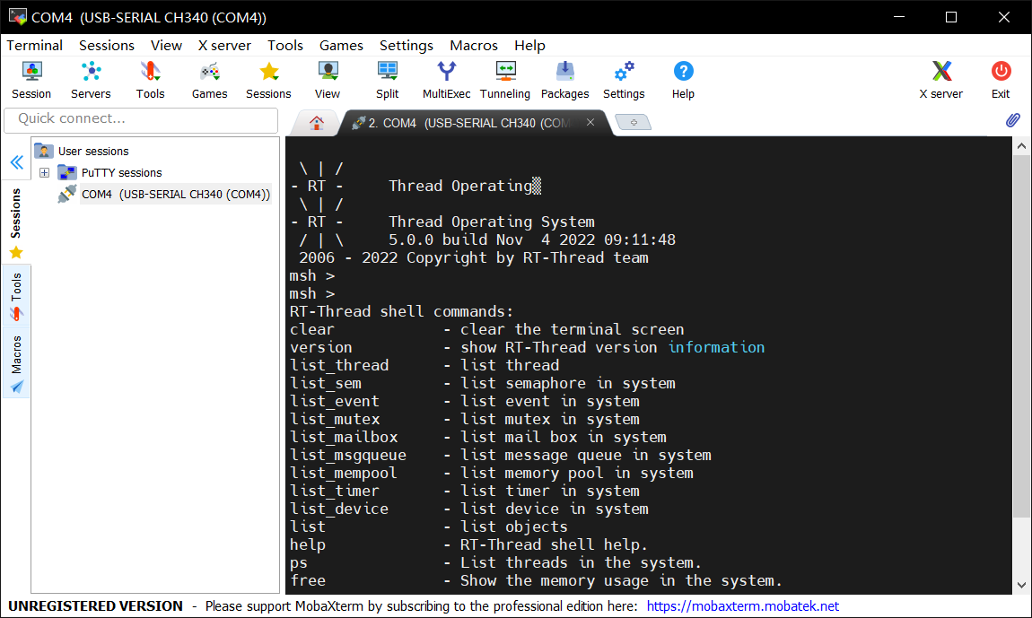1032x618 pixels.
Task: Click the User sessions folder icon
Action: coord(43,151)
